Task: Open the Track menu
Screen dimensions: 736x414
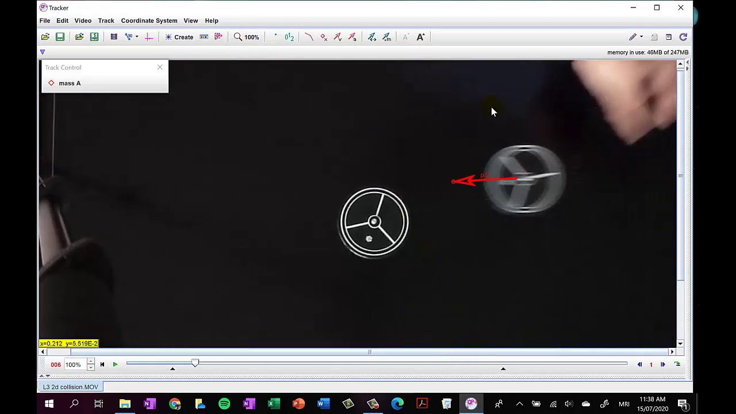Action: (x=106, y=21)
